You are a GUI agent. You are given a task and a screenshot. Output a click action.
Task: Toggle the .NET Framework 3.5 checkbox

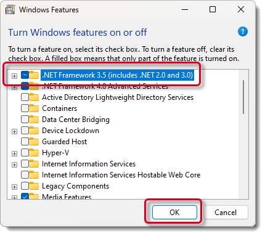tap(25, 75)
